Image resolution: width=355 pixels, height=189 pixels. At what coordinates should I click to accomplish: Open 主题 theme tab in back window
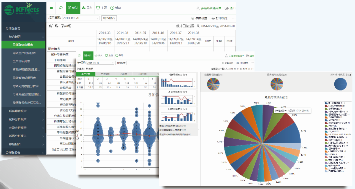click(x=101, y=8)
